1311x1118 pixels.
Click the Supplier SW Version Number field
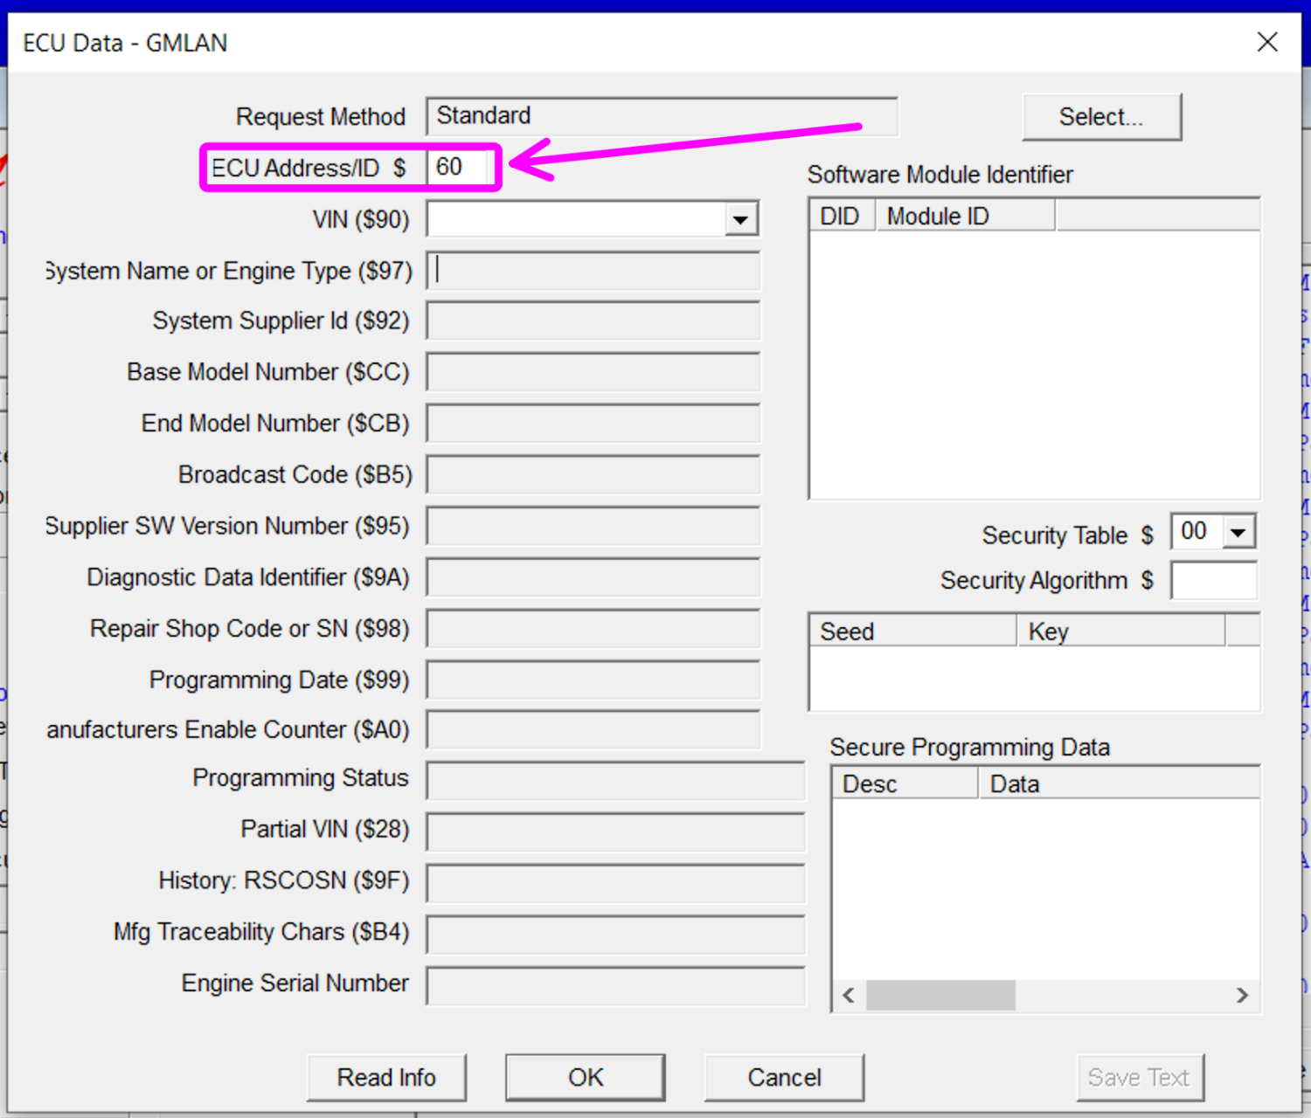click(593, 527)
